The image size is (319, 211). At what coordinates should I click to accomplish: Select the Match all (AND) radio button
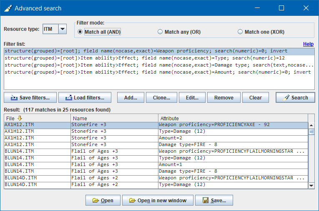pyautogui.click(x=81, y=32)
